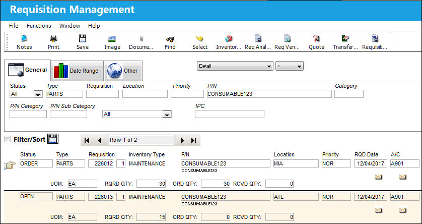Click UOM EA field in ORDER row
This screenshot has height=224, width=422.
(83, 184)
